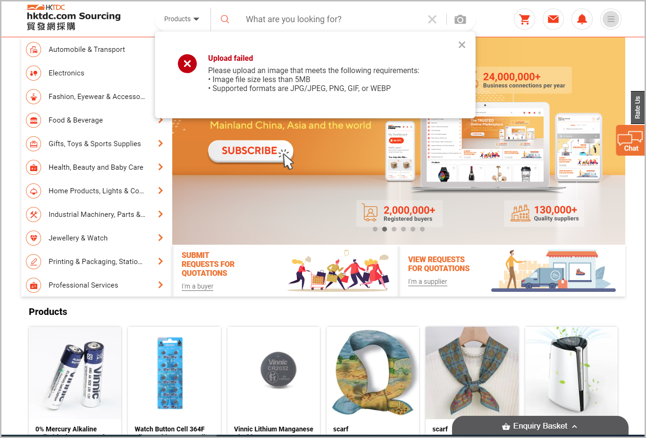Click the Electronics category icon
Screen dimensions: 646x438
pos(34,73)
